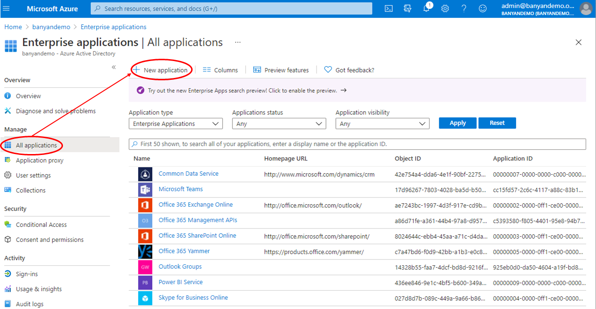This screenshot has height=309, width=596.
Task: Expand the Application type dropdown
Action: point(176,124)
